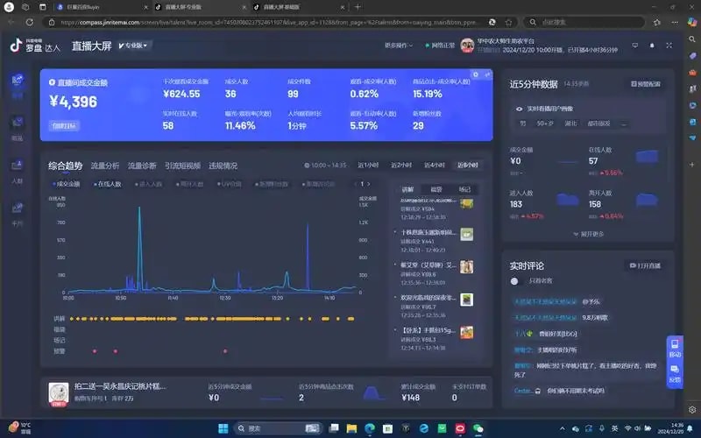The image size is (701, 438).
Task: Click the last yellow 讲解 timeline marker
Action: pyautogui.click(x=351, y=319)
